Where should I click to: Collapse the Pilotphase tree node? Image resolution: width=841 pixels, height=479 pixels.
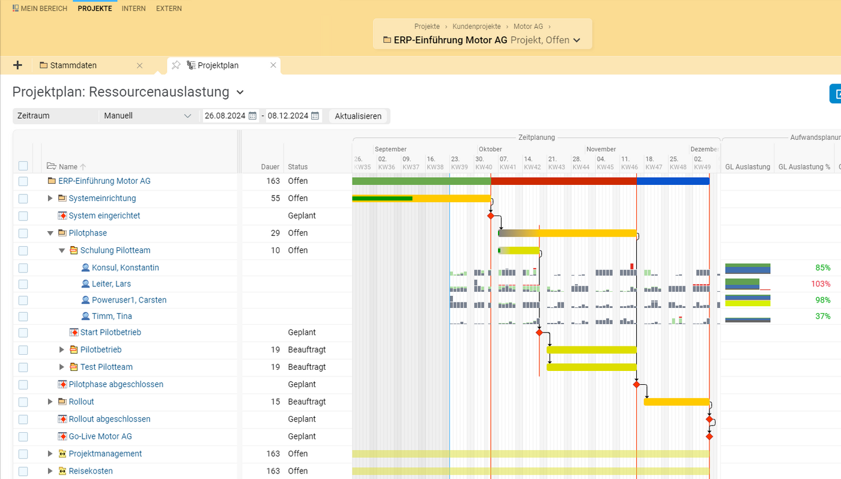coord(50,233)
